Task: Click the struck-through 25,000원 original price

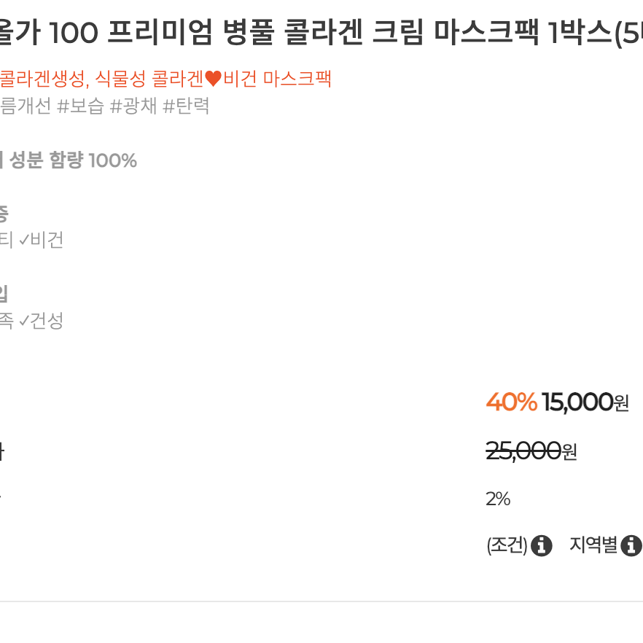Action: (x=531, y=451)
